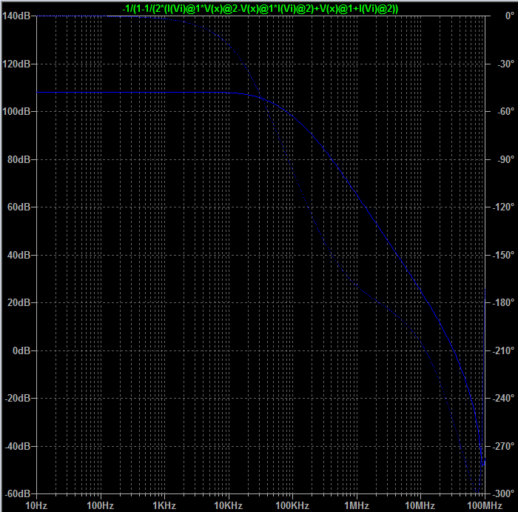This screenshot has width=518, height=512.
Task: Click the 100Hz frequency axis label
Action: coord(101,506)
